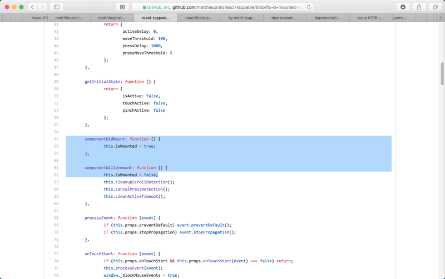Click 'this.isMounted = true;' line
Viewport: 445px width, 279px height.
click(x=130, y=146)
